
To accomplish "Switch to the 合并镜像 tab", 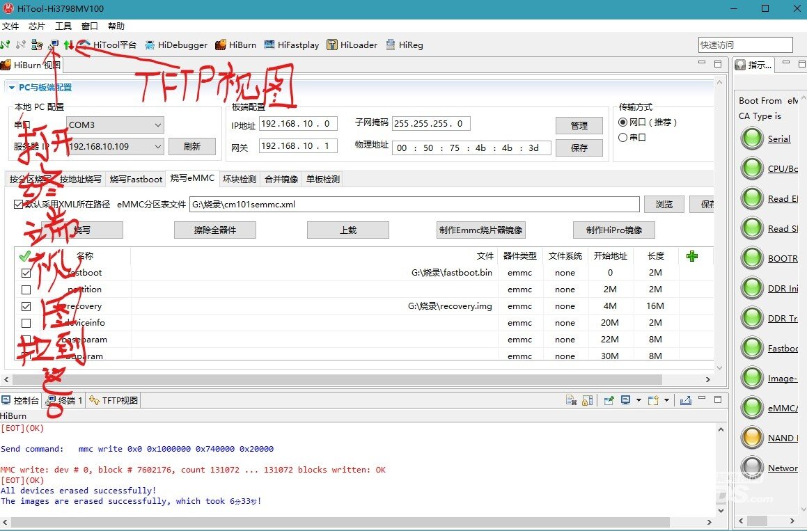I will pyautogui.click(x=281, y=179).
